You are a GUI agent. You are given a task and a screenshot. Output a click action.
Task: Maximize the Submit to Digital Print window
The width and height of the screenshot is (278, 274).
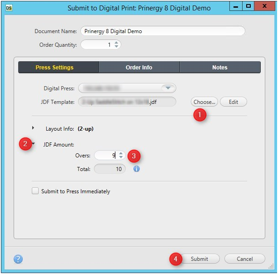point(248,6)
